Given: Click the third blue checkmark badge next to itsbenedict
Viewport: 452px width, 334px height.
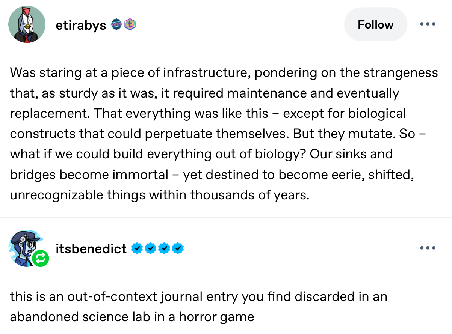Looking at the screenshot, I should (164, 248).
